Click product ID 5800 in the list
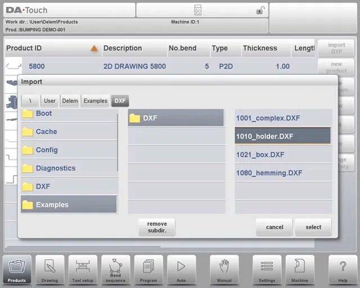The width and height of the screenshot is (360, 288). point(37,66)
